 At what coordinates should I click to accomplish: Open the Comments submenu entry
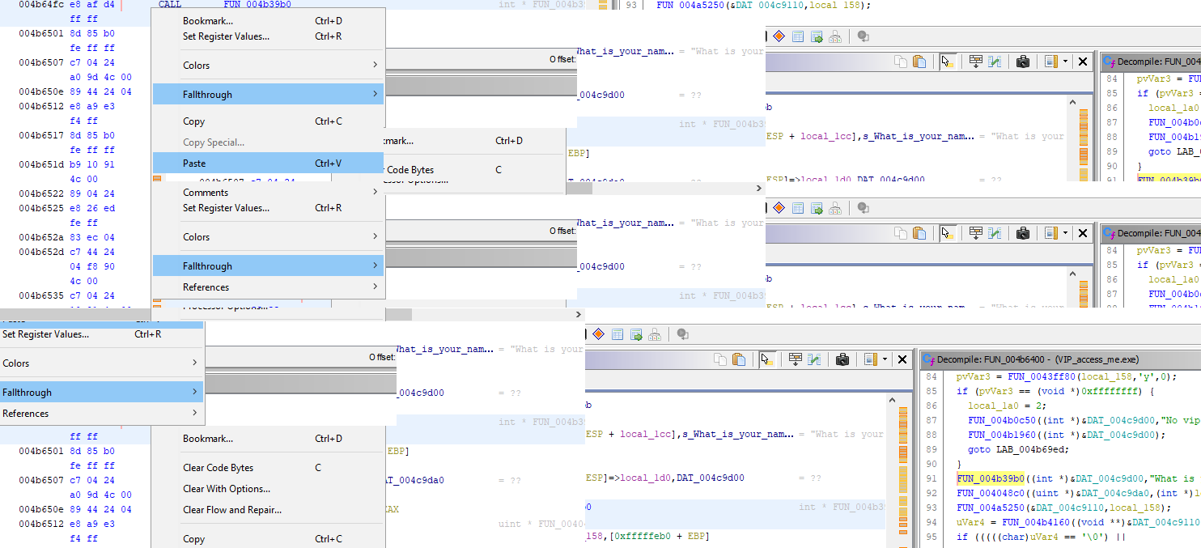click(x=268, y=193)
